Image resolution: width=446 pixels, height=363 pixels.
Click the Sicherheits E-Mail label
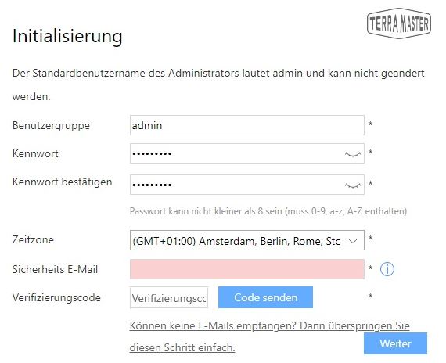click(x=55, y=269)
